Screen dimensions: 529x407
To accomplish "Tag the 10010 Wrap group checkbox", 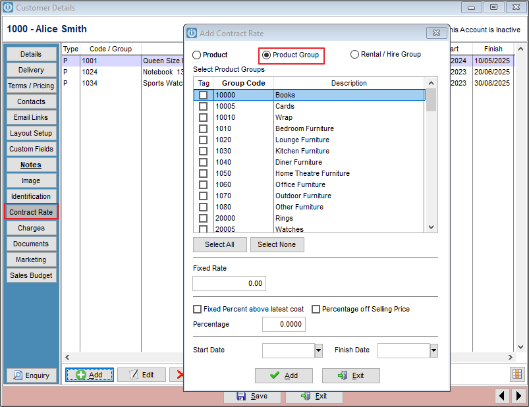I will [203, 117].
